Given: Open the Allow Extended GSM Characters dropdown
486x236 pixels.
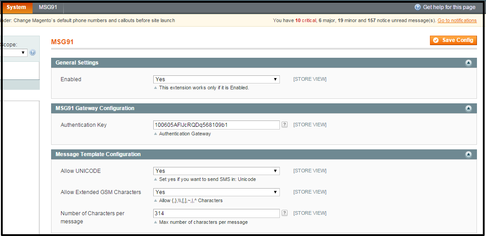Looking at the screenshot, I should [x=217, y=192].
